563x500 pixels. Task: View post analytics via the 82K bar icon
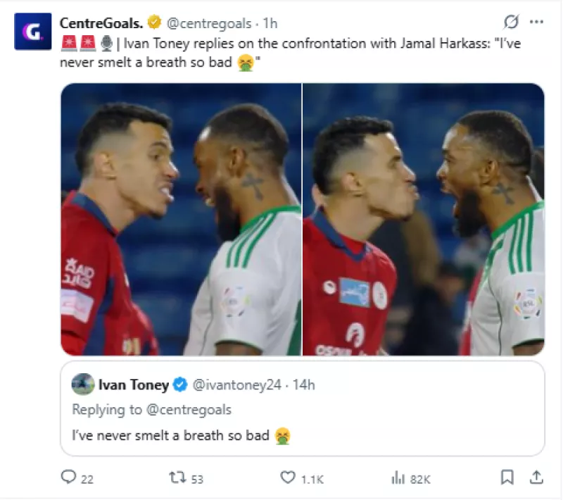click(398, 477)
